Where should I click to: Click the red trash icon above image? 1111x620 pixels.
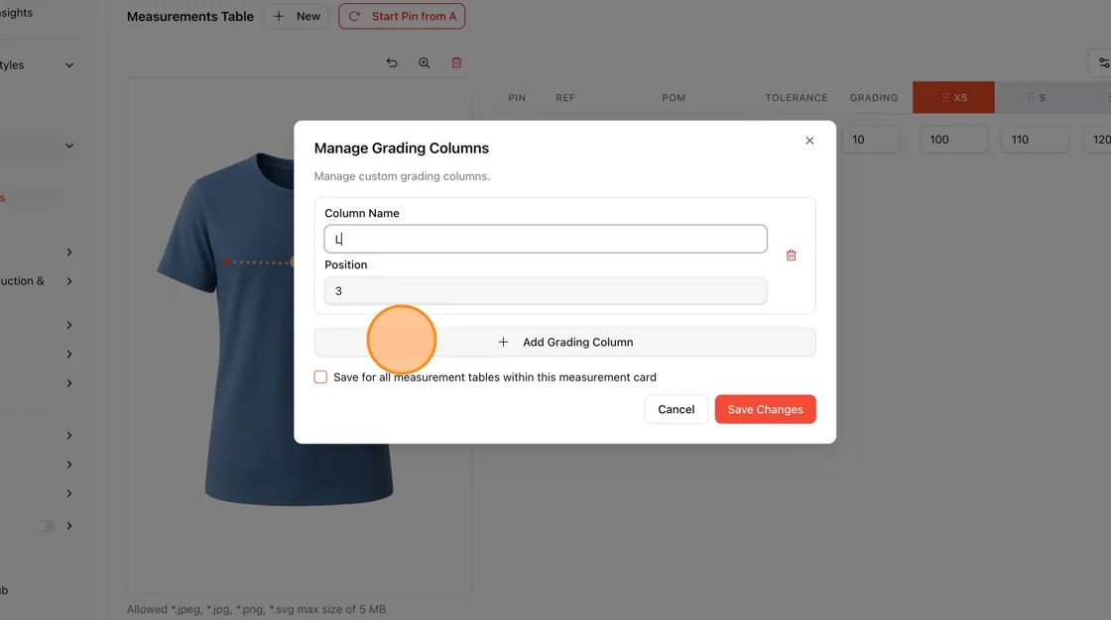click(x=456, y=63)
